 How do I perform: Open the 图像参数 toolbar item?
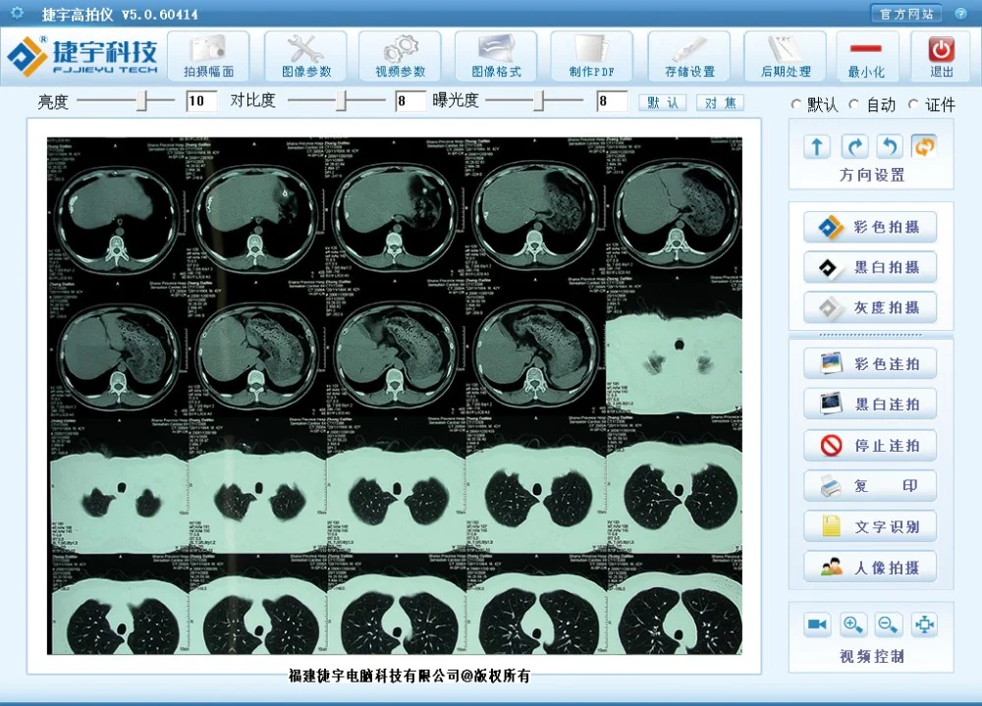(x=306, y=56)
